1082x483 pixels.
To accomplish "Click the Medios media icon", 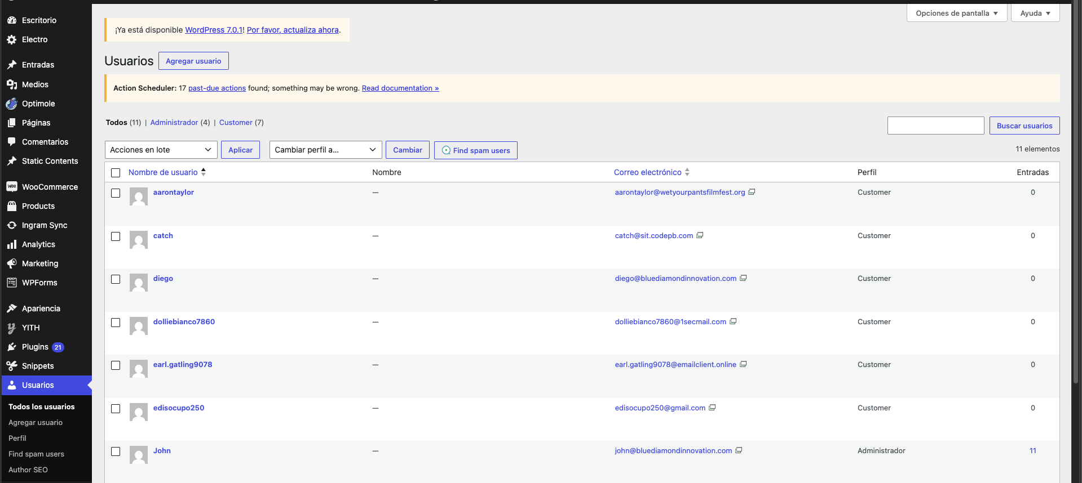I will pyautogui.click(x=12, y=84).
